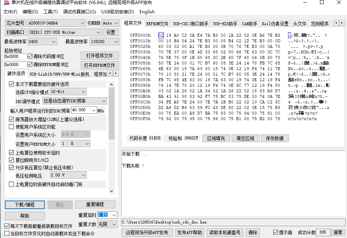
Task: Open USB驱动安装(D) menu
Action: coord(118,12)
